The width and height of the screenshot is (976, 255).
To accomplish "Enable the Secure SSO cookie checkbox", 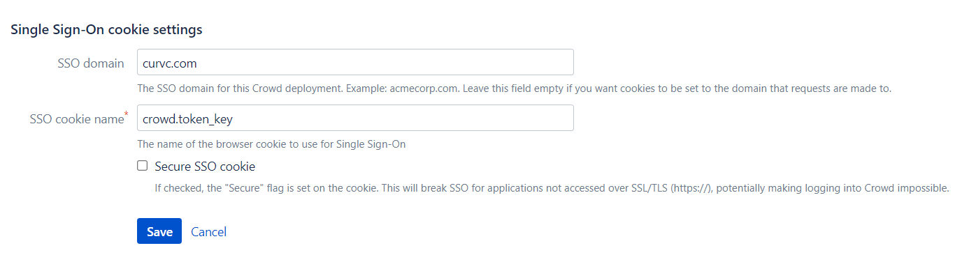I will coord(143,166).
